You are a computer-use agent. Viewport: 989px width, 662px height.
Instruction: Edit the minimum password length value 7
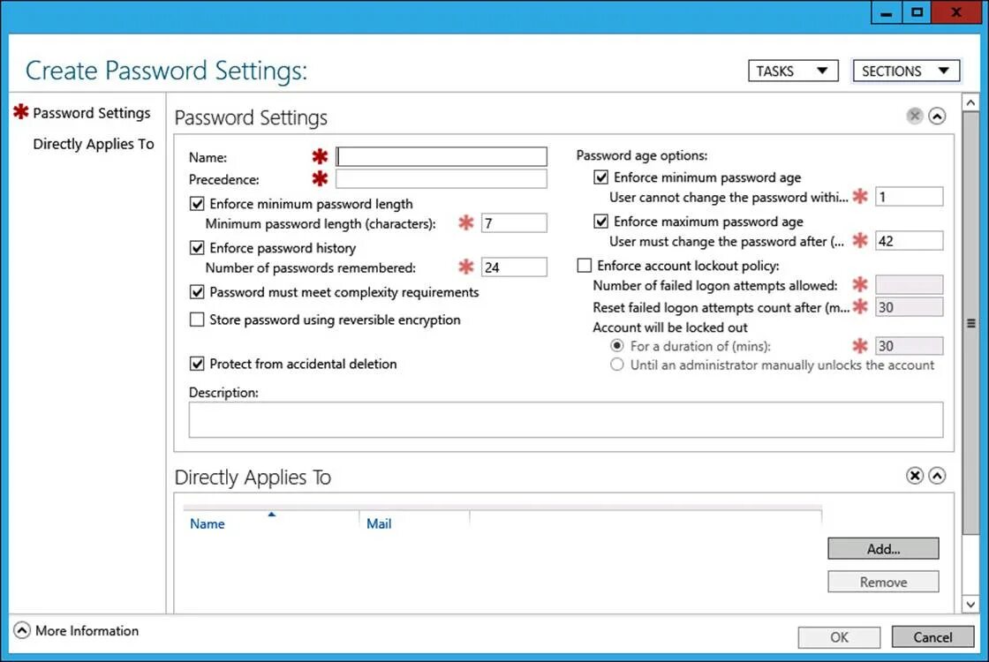click(x=514, y=223)
